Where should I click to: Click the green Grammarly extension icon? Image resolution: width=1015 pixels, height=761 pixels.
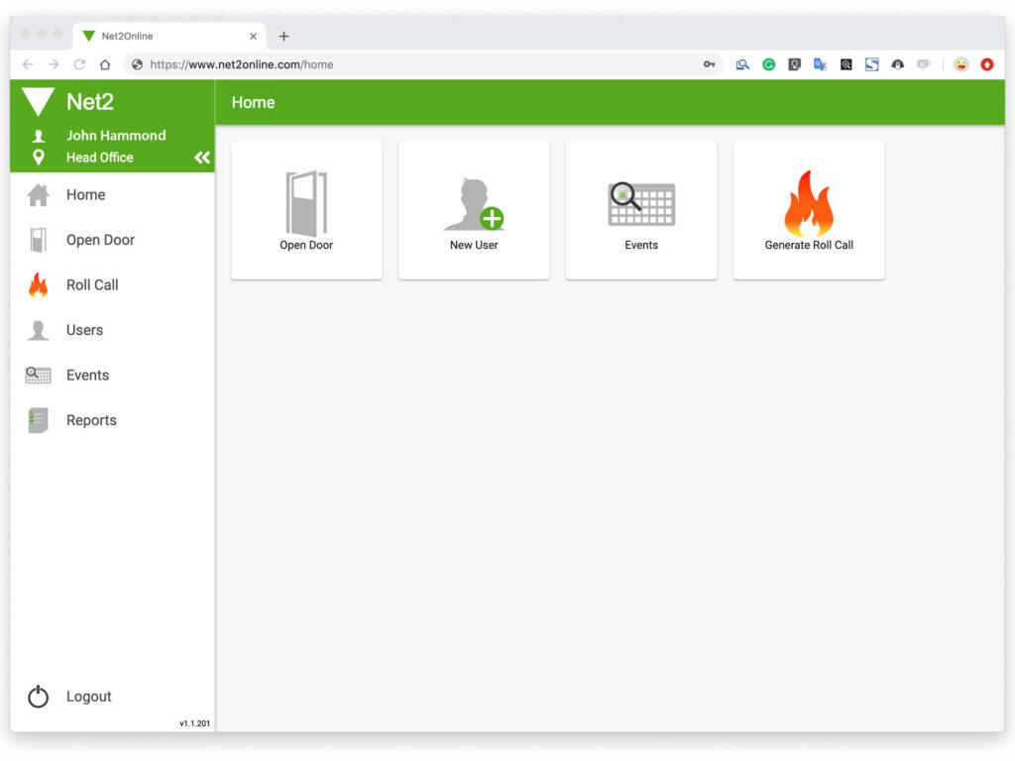(x=768, y=64)
